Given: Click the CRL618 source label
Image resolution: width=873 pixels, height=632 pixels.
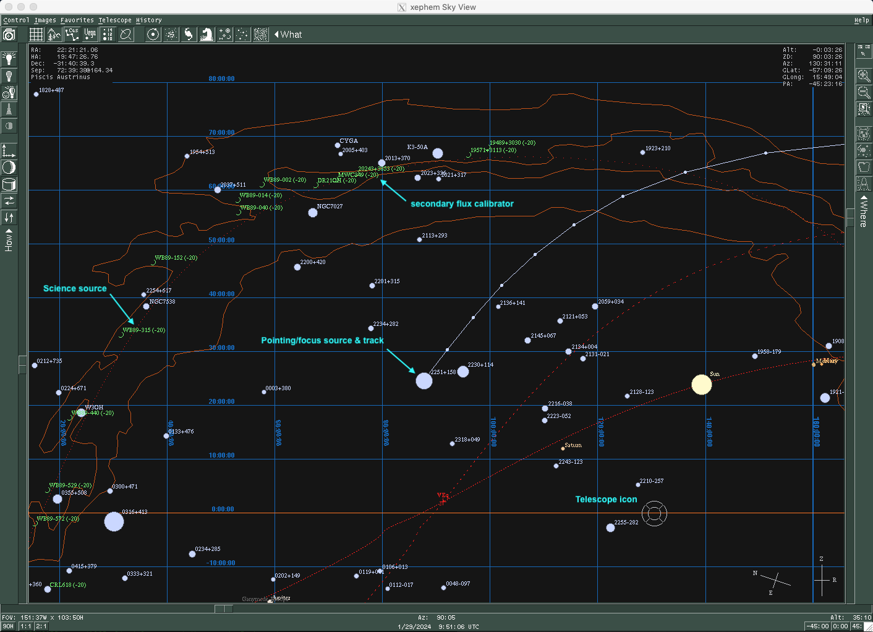Looking at the screenshot, I should coord(67,585).
